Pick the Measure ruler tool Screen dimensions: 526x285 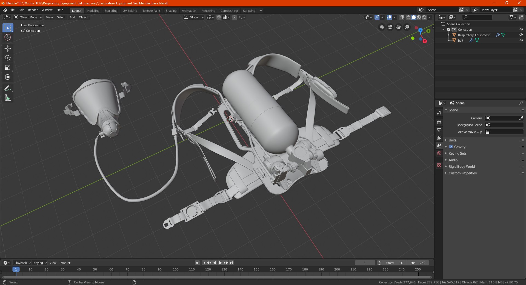(x=8, y=98)
